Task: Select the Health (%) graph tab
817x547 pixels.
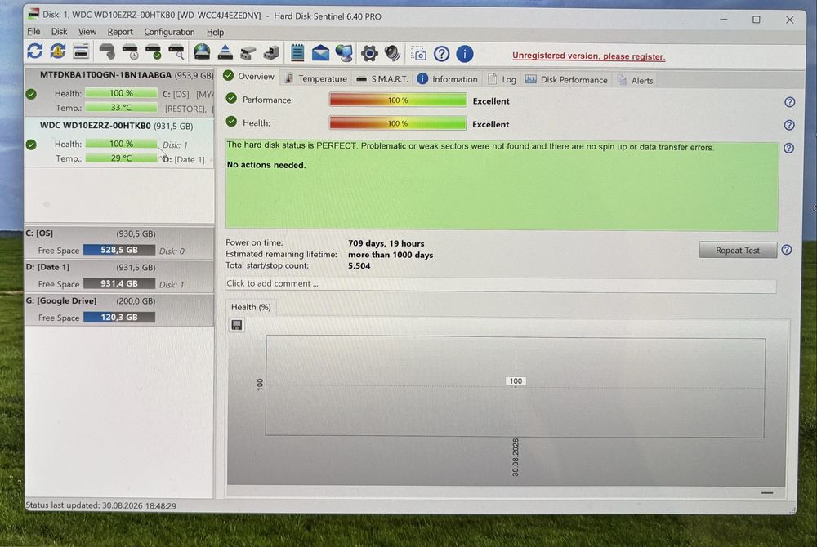Action: point(251,307)
